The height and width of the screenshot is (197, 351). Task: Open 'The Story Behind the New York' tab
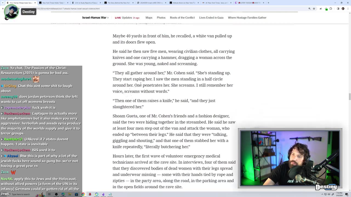119,3
